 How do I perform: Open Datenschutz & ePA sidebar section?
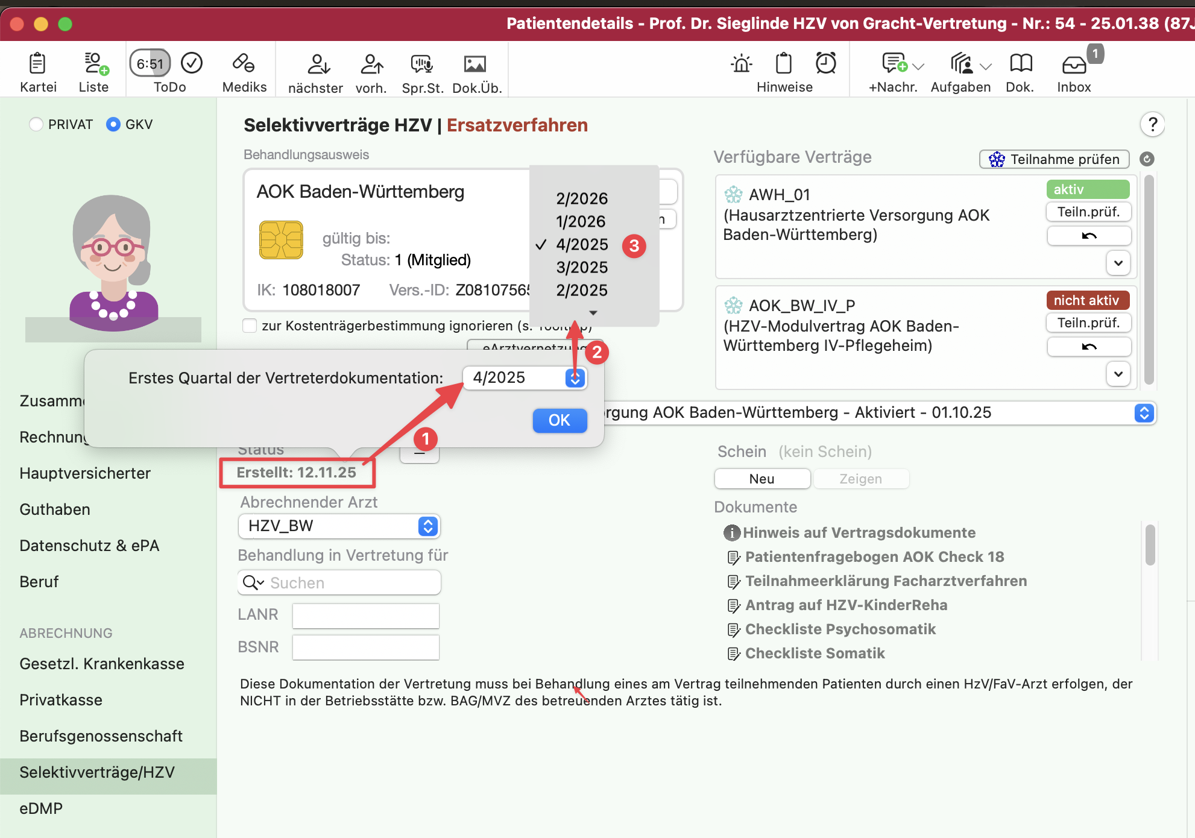(89, 546)
